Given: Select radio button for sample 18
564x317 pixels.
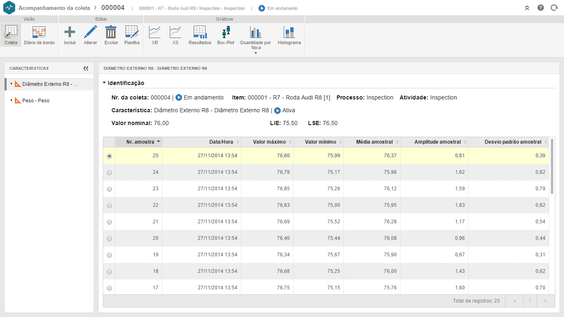Looking at the screenshot, I should (109, 272).
